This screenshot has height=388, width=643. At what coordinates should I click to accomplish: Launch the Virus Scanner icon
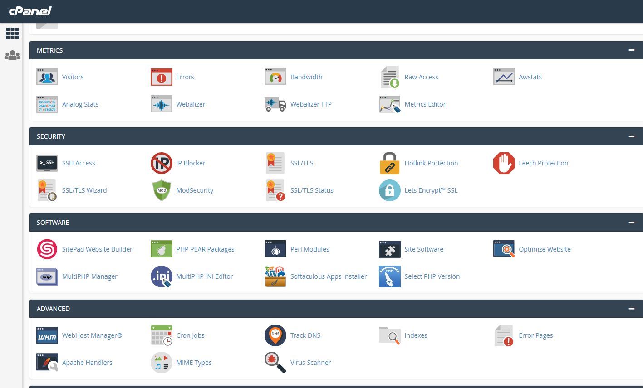click(x=275, y=362)
